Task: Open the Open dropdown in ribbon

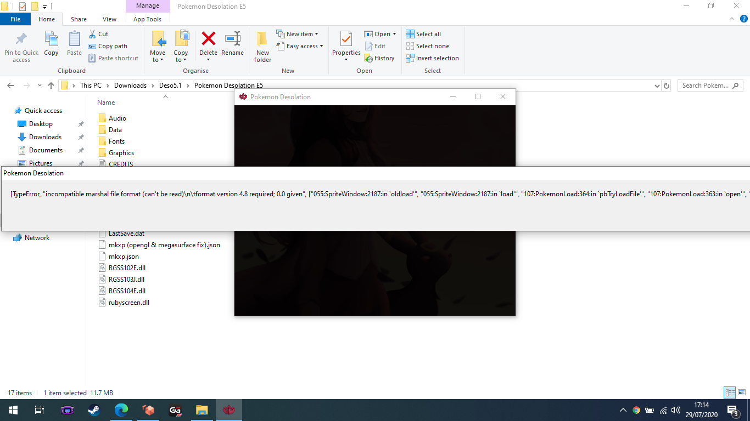Action: [380, 34]
